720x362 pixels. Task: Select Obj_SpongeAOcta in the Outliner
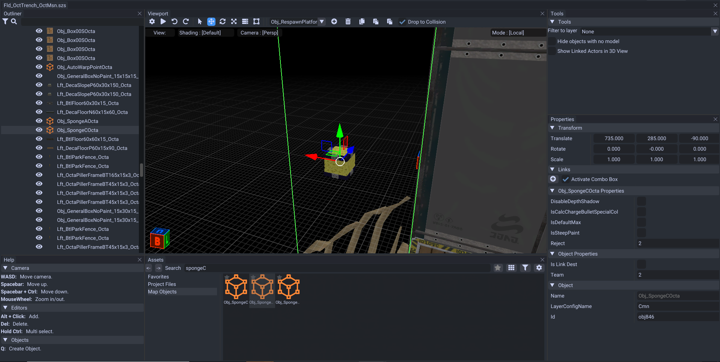click(x=77, y=121)
